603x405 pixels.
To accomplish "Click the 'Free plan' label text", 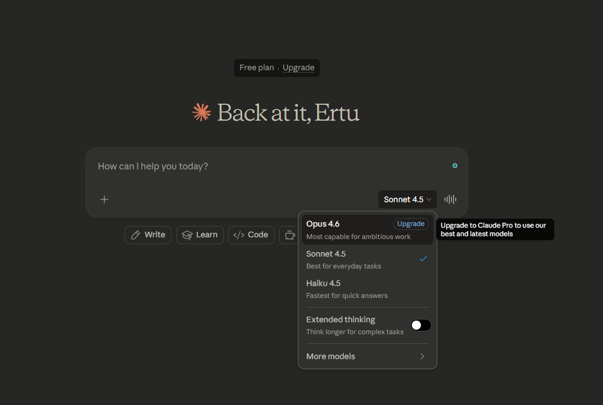I will pyautogui.click(x=256, y=67).
